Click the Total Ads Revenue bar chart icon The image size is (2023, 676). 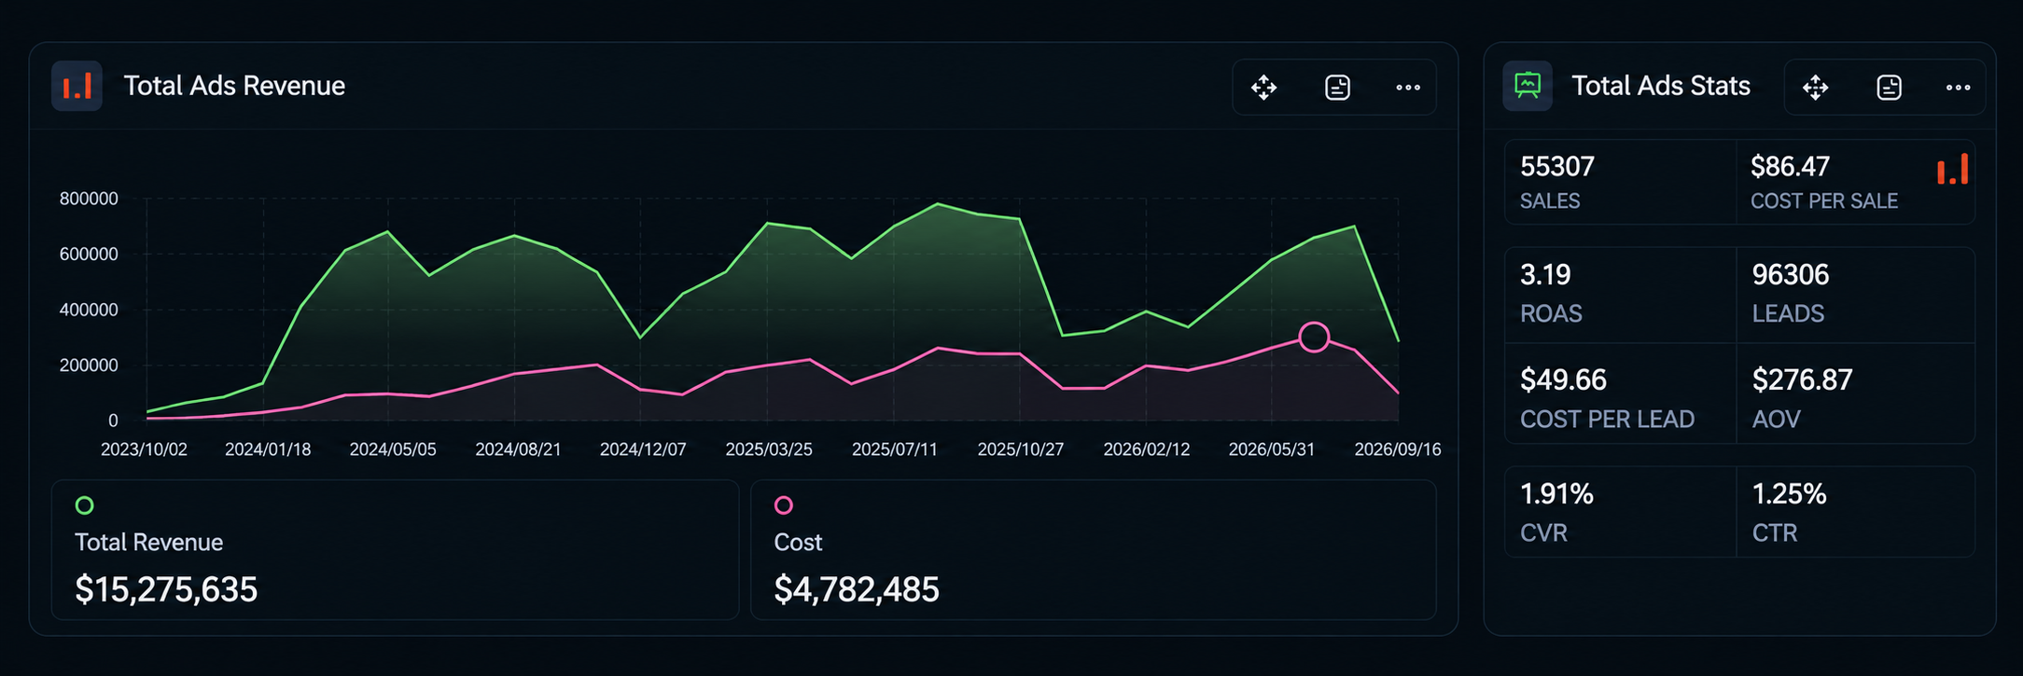point(77,86)
